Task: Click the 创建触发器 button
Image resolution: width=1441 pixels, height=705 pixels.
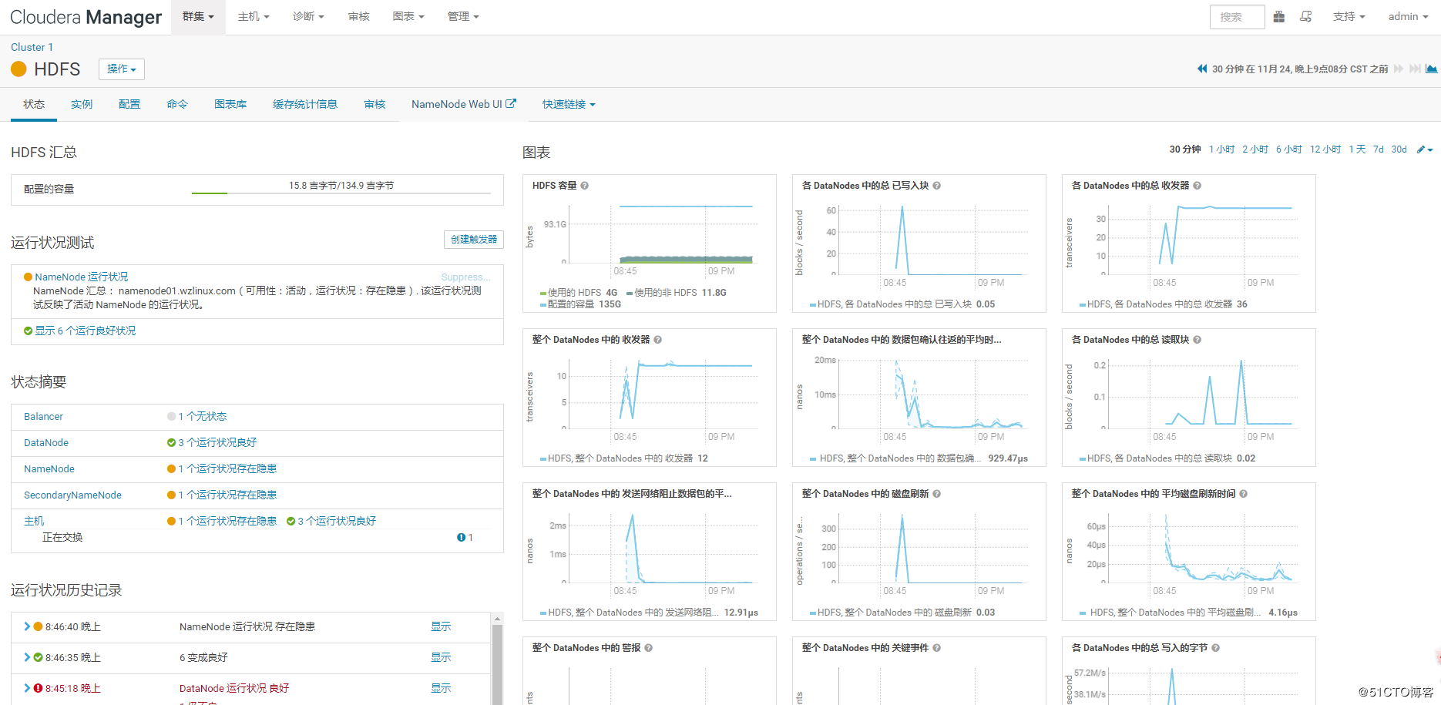Action: point(474,240)
